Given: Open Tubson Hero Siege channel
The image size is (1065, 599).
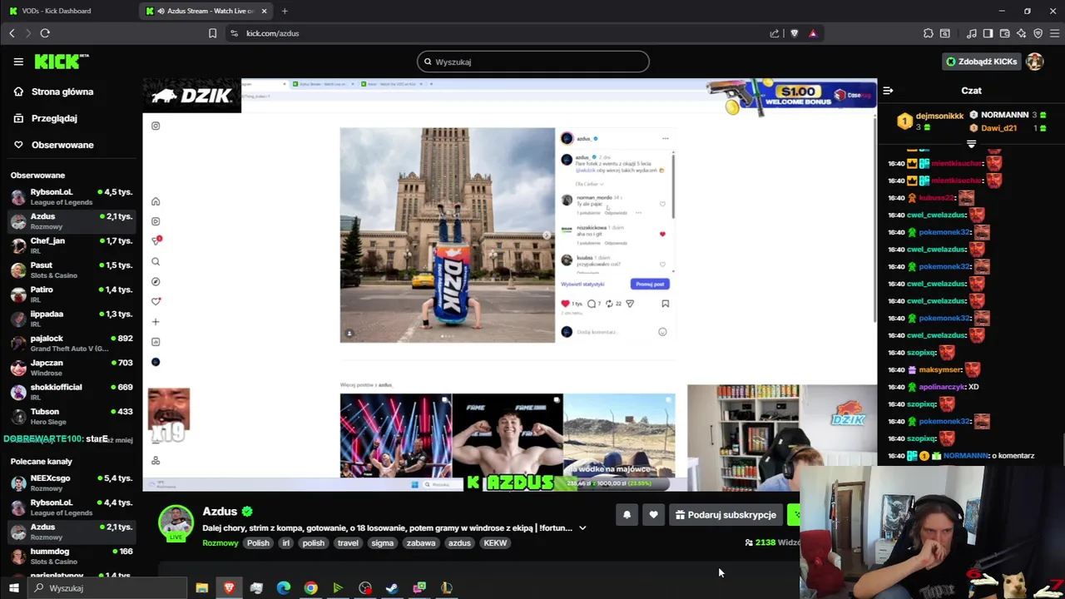Looking at the screenshot, I should coord(72,416).
